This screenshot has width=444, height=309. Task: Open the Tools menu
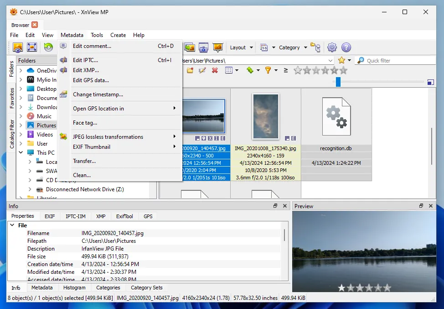tap(97, 35)
